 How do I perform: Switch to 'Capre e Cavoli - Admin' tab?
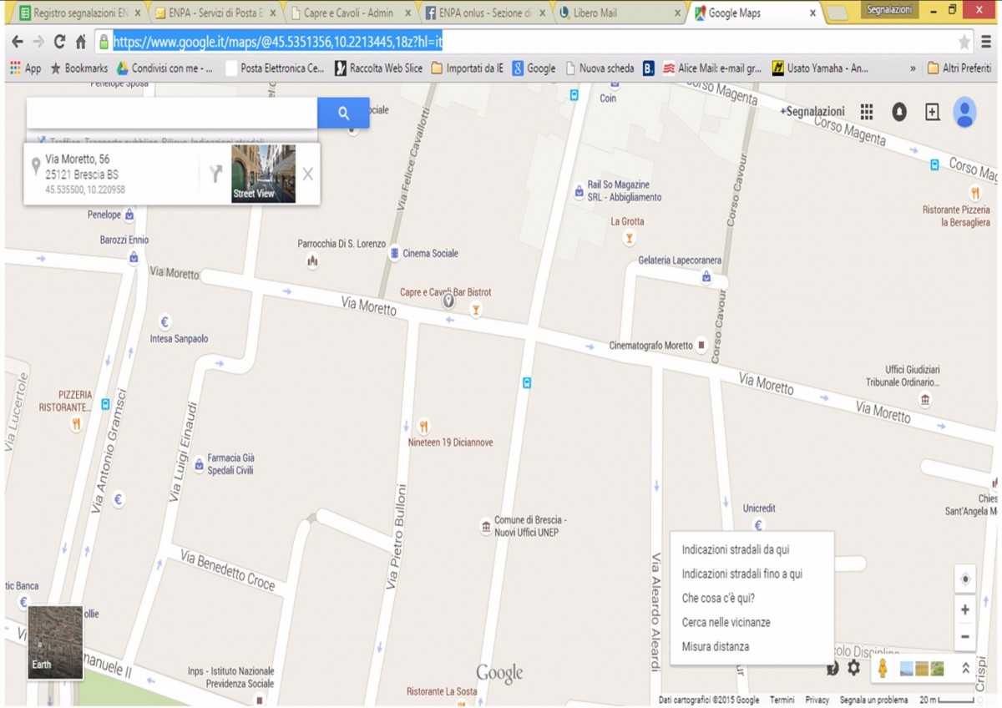350,13
